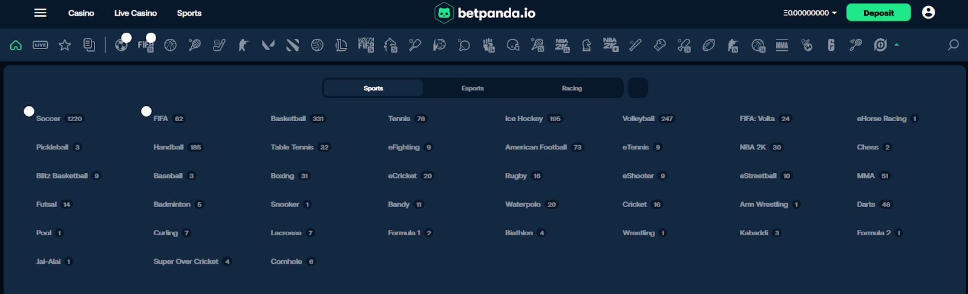Select the basketball icon in sports bar
The image size is (968, 294).
[171, 45]
